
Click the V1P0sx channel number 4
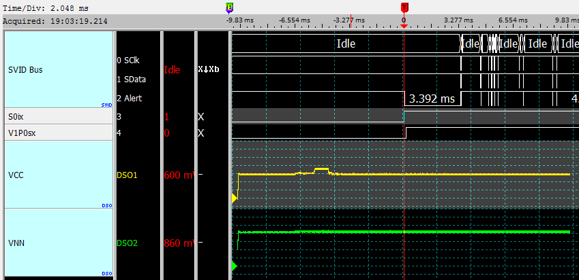point(119,133)
